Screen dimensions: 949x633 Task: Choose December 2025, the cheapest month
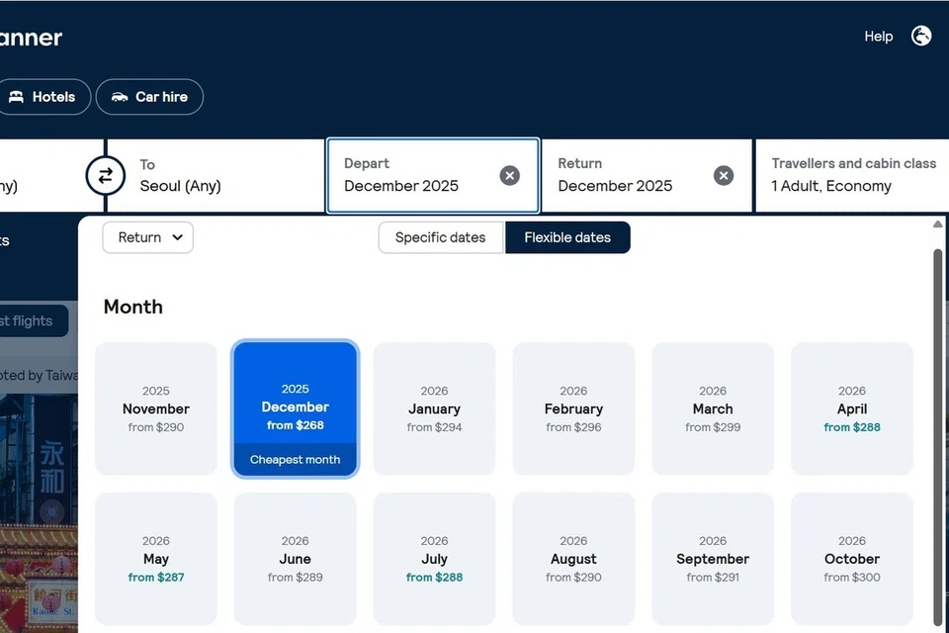(x=295, y=408)
